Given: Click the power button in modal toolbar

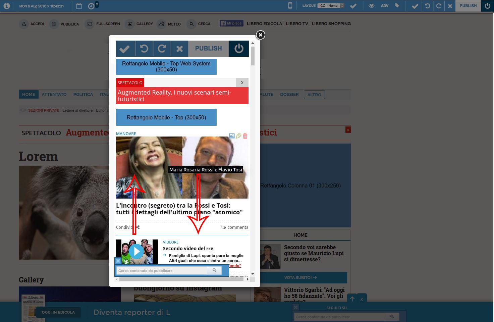Looking at the screenshot, I should click(239, 49).
